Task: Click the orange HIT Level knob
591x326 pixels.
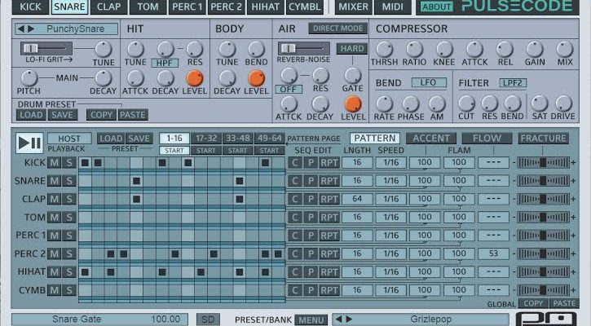Action: (194, 78)
